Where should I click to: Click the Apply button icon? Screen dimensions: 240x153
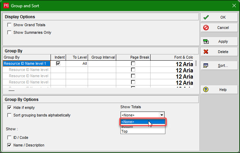(206, 41)
